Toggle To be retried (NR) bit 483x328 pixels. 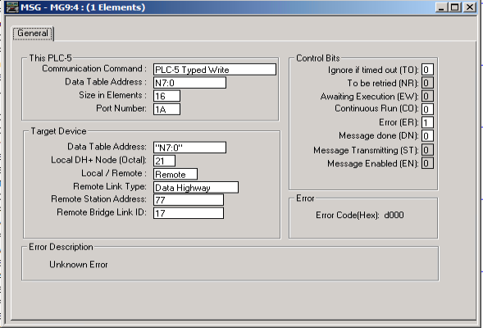tap(427, 83)
